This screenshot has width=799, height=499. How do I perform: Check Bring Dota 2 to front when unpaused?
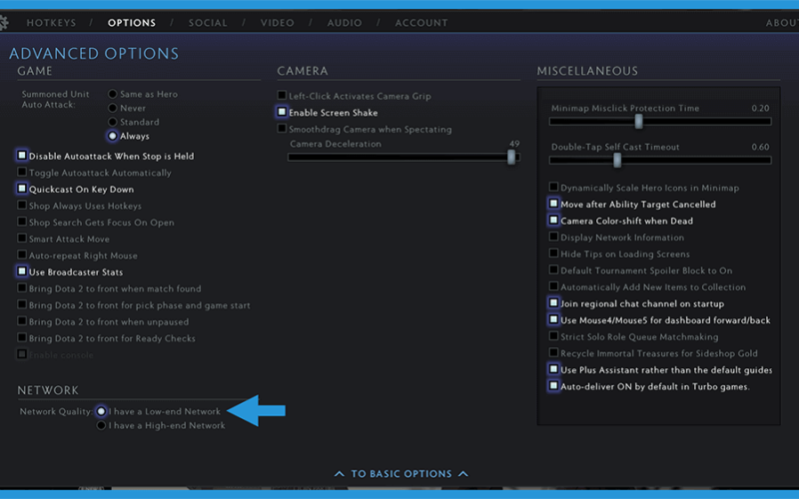click(x=22, y=321)
